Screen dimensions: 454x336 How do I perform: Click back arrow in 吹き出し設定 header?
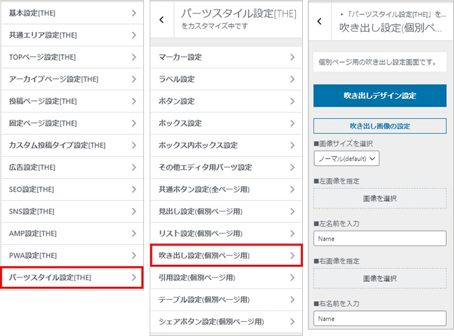pos(319,21)
